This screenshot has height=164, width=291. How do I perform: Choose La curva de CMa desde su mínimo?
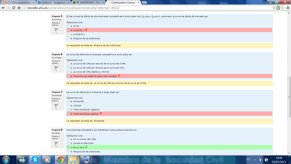click(x=68, y=72)
